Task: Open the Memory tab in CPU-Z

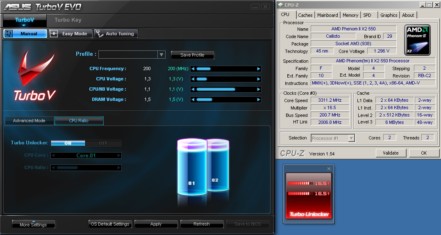Action: point(350,15)
